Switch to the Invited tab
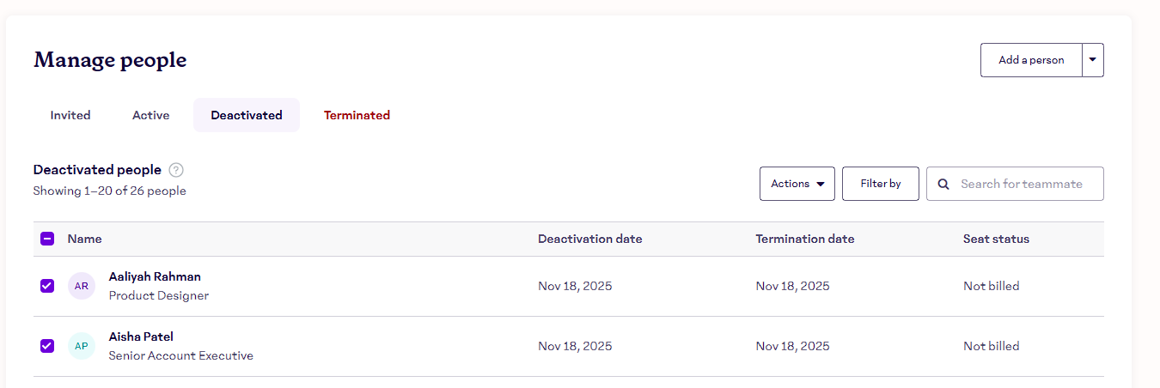Viewport: 1160px width, 388px height. (x=70, y=115)
